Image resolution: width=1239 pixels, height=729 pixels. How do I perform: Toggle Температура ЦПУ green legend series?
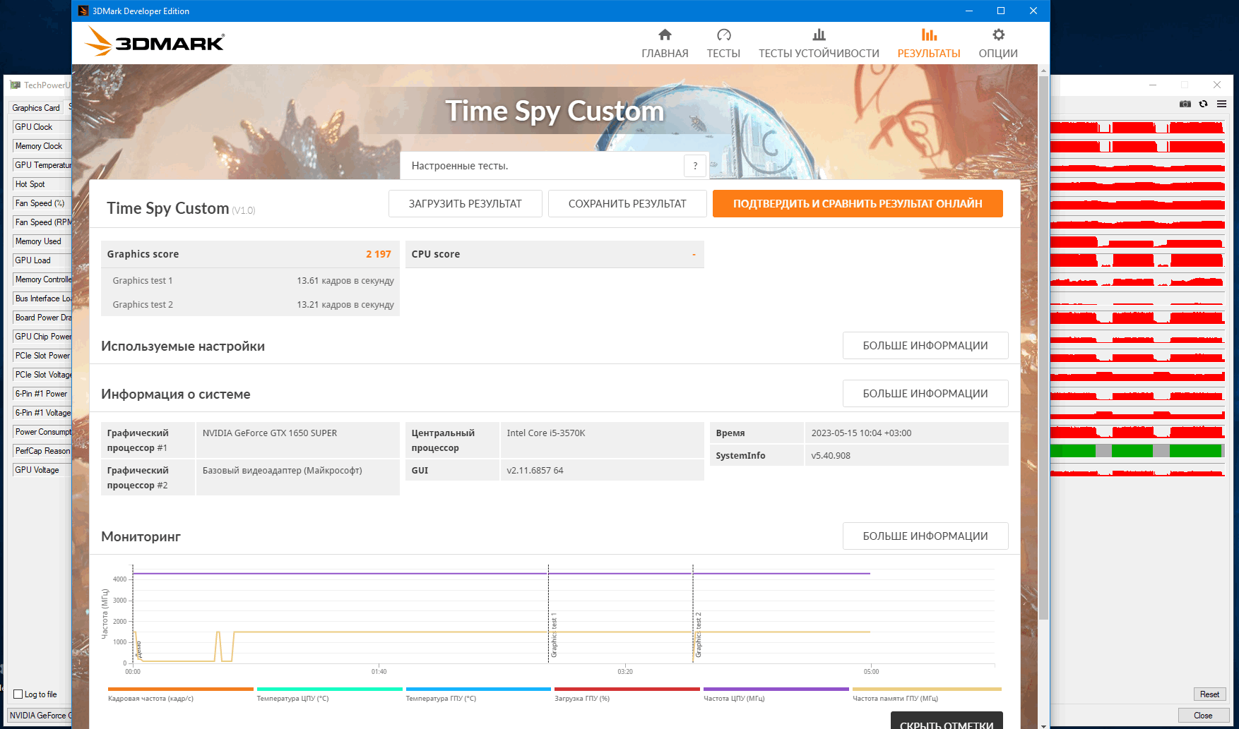(329, 694)
